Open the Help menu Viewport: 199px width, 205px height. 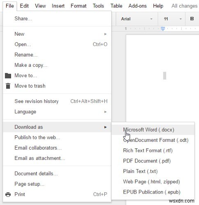click(x=158, y=6)
